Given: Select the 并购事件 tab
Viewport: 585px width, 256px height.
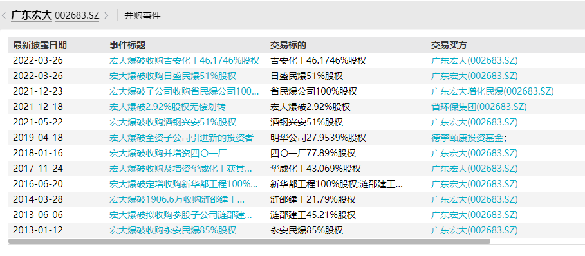Looking at the screenshot, I should pyautogui.click(x=142, y=16).
